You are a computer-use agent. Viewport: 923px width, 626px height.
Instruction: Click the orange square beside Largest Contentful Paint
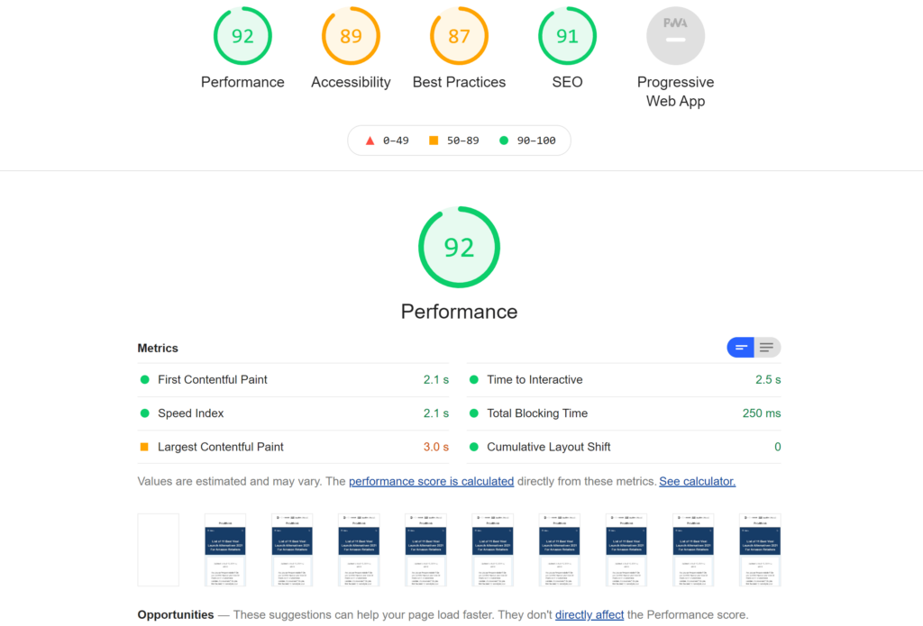(x=144, y=447)
